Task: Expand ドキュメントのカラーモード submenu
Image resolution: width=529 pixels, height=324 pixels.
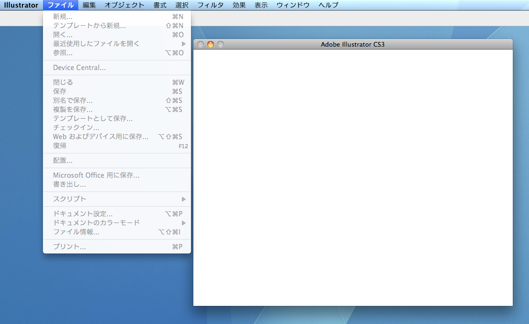Action: tap(116, 223)
